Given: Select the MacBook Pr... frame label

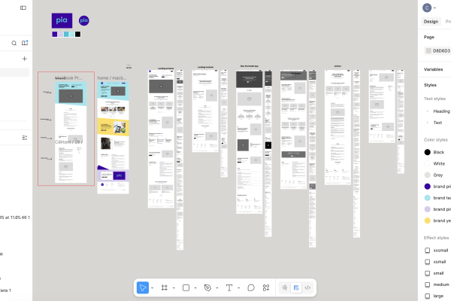Looking at the screenshot, I should pos(68,78).
